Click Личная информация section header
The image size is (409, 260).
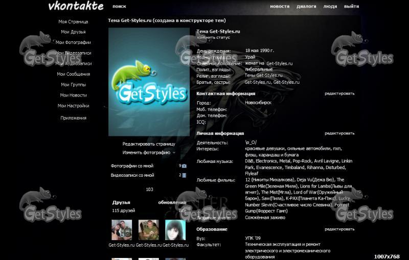point(220,133)
